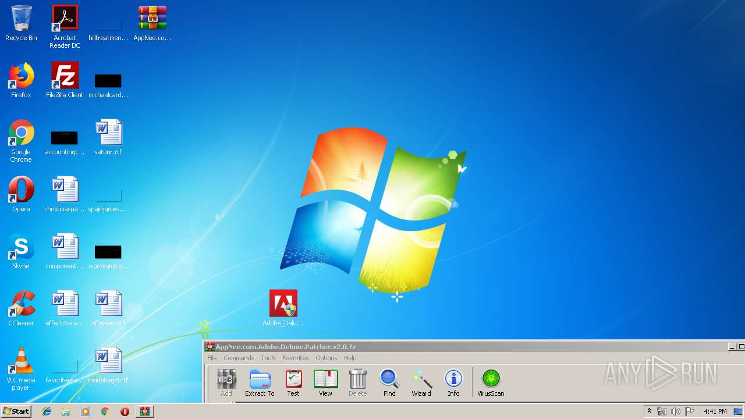Click the Add button in WinRAR toolbar
Image resolution: width=745 pixels, height=419 pixels.
[x=226, y=383]
